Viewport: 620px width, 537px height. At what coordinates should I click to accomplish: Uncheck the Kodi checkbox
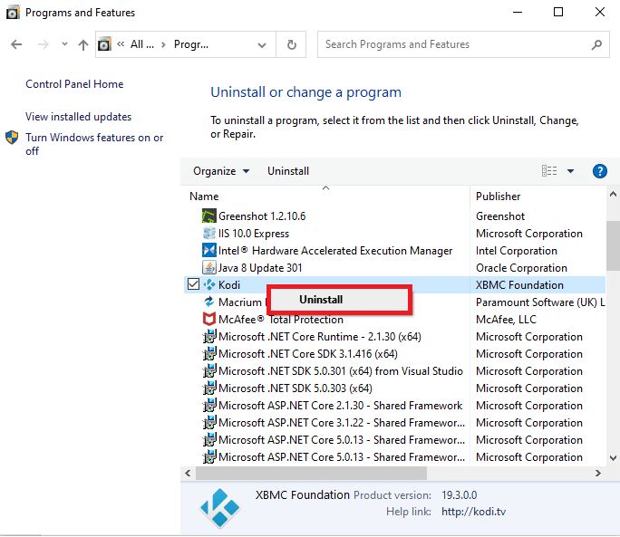[x=193, y=285]
